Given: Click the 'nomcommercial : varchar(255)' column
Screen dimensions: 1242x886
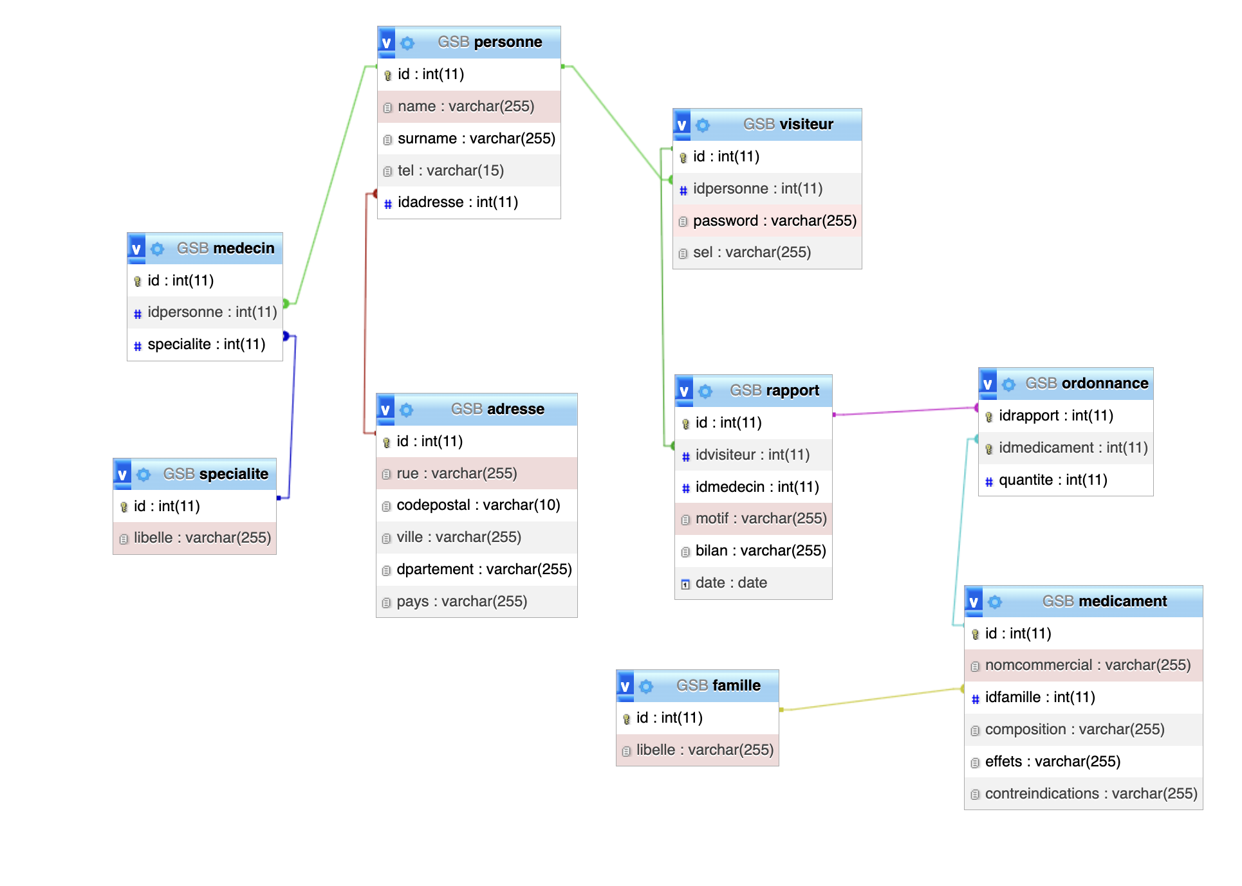Looking at the screenshot, I should pos(1084,665).
